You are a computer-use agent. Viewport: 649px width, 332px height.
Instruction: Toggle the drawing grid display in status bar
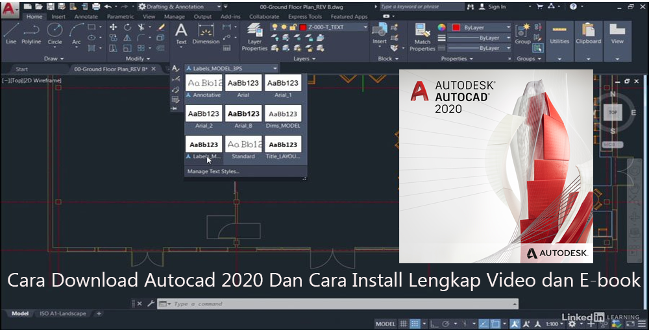click(403, 324)
